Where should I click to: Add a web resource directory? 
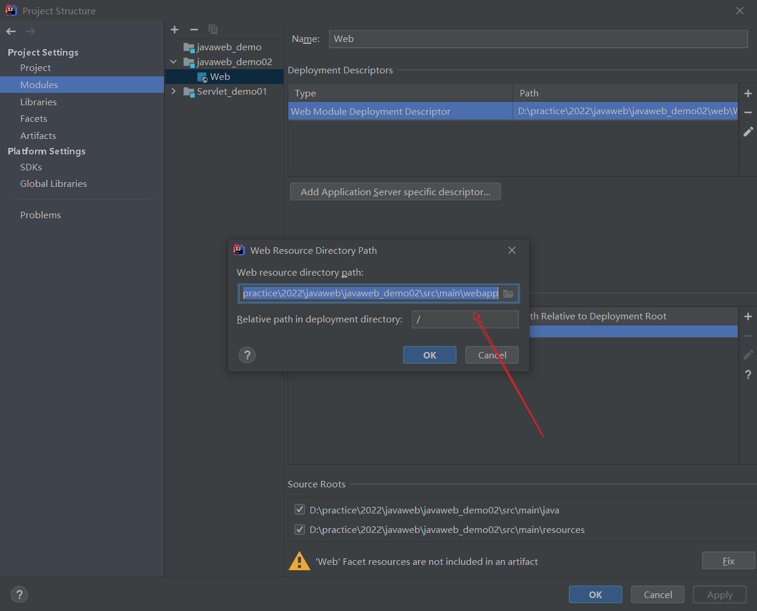(748, 316)
